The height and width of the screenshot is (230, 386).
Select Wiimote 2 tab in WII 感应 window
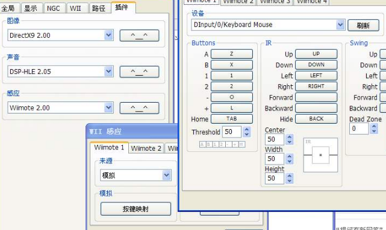pyautogui.click(x=146, y=148)
